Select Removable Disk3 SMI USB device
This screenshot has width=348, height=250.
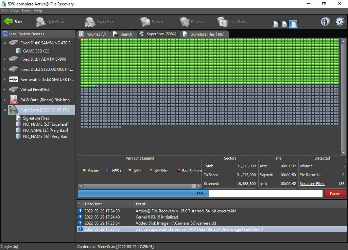point(41,79)
